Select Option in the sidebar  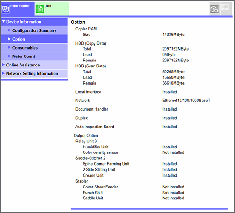coord(34,39)
